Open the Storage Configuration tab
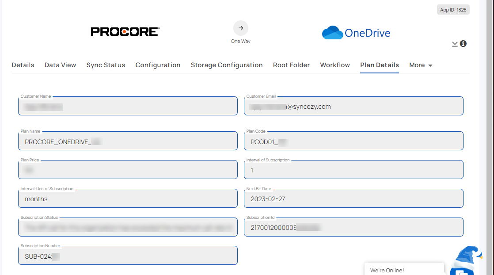The image size is (494, 275). 227,65
